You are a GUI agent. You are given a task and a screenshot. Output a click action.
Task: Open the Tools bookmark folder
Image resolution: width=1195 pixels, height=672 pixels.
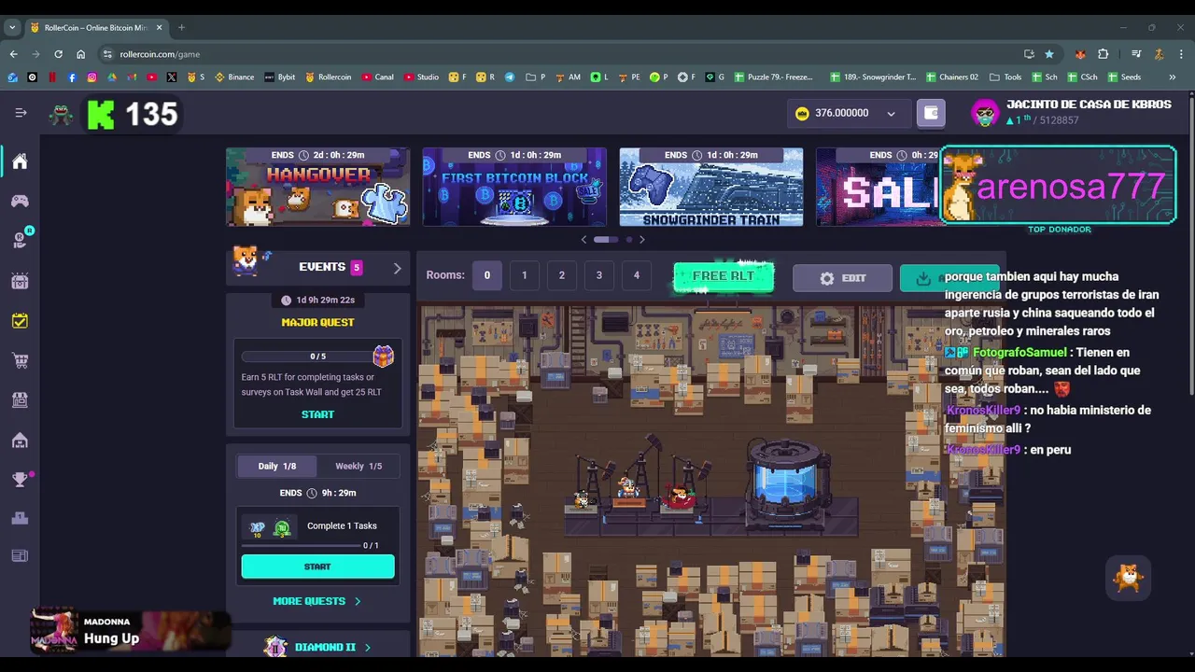1005,77
